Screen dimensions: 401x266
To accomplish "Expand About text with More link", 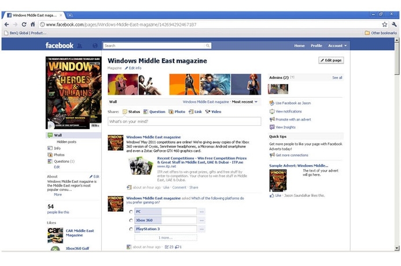I will coord(58,194).
